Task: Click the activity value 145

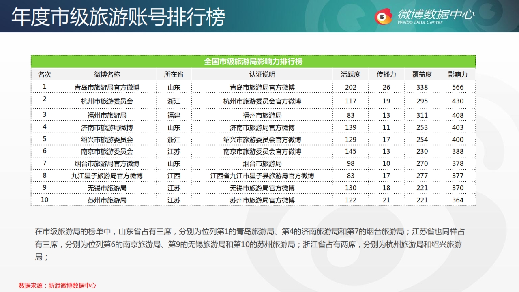Action: (x=351, y=151)
